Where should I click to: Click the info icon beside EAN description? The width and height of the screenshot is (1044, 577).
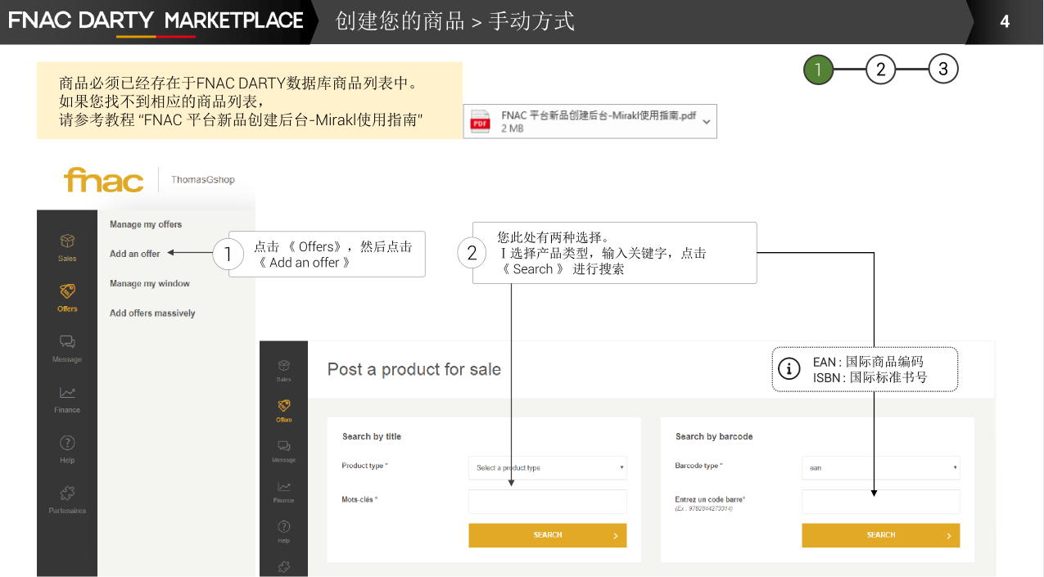(x=789, y=369)
